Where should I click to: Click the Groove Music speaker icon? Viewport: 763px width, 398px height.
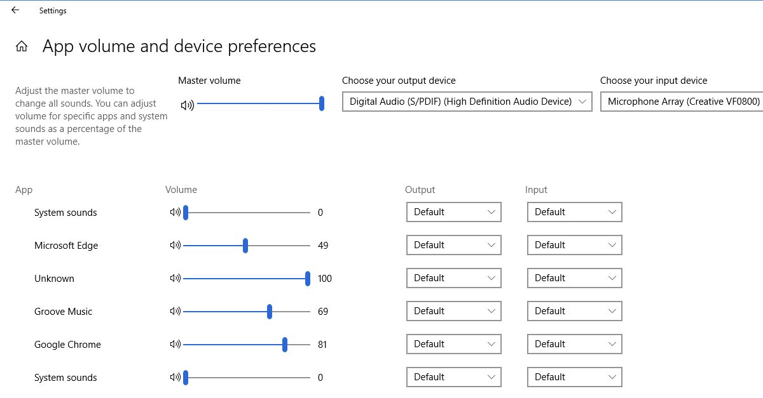176,311
